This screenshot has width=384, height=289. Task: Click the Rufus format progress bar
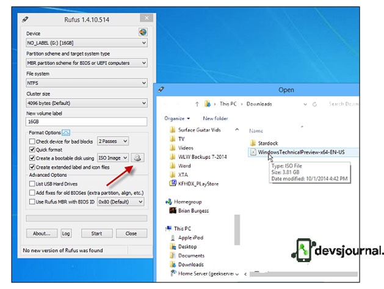click(87, 218)
